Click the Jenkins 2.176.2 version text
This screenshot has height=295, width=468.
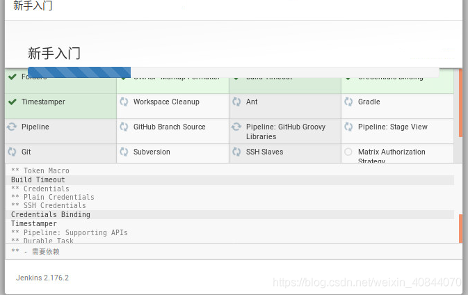(42, 278)
